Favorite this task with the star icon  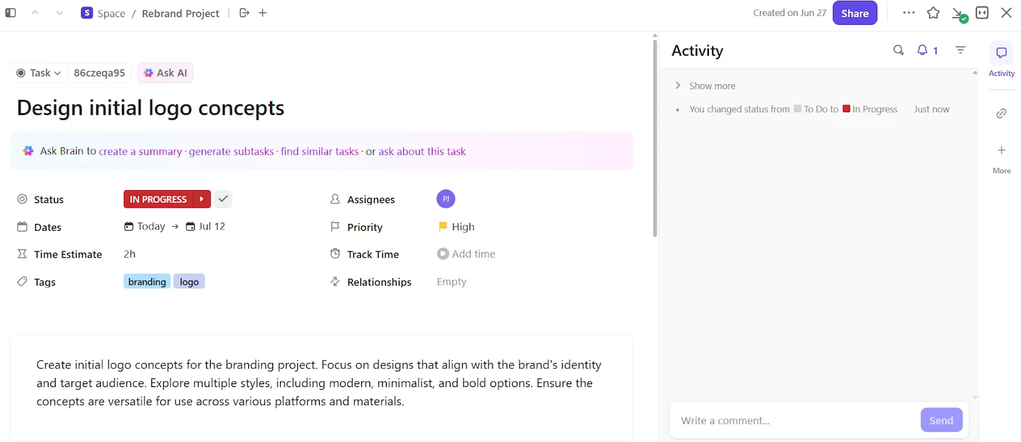933,13
